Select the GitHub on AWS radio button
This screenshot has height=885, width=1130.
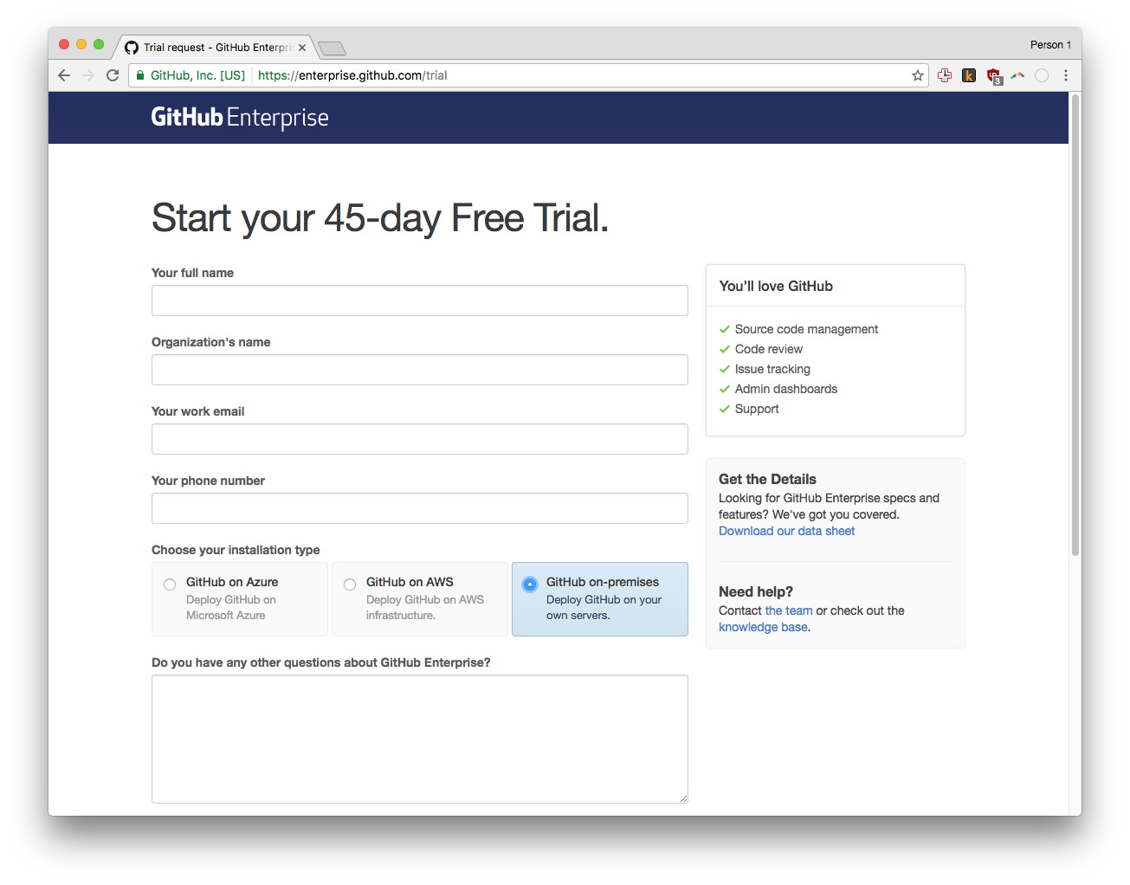[350, 585]
